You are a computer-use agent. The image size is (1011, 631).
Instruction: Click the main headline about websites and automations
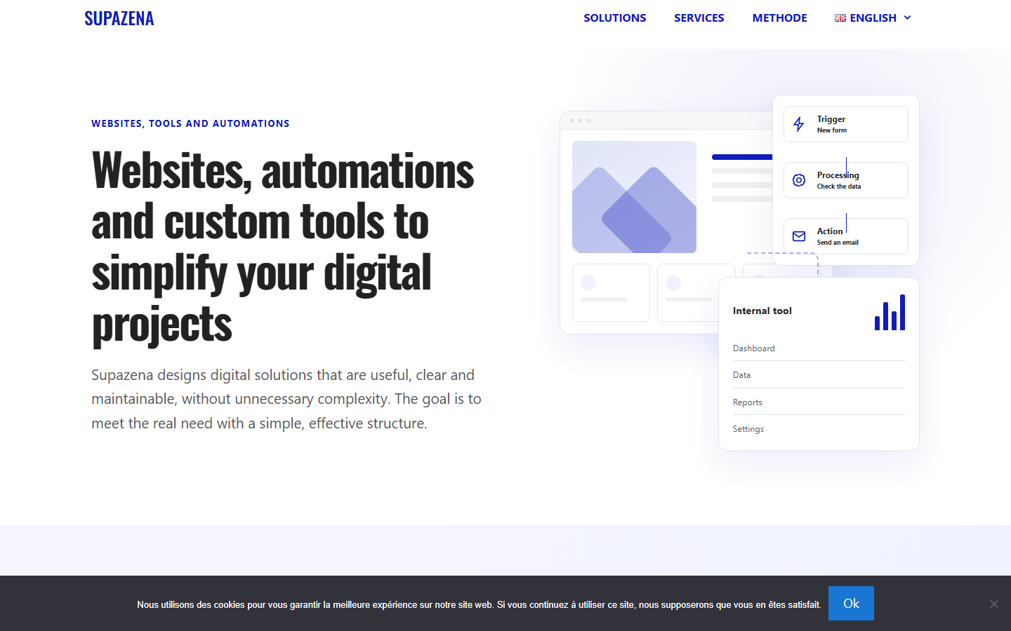click(x=284, y=247)
